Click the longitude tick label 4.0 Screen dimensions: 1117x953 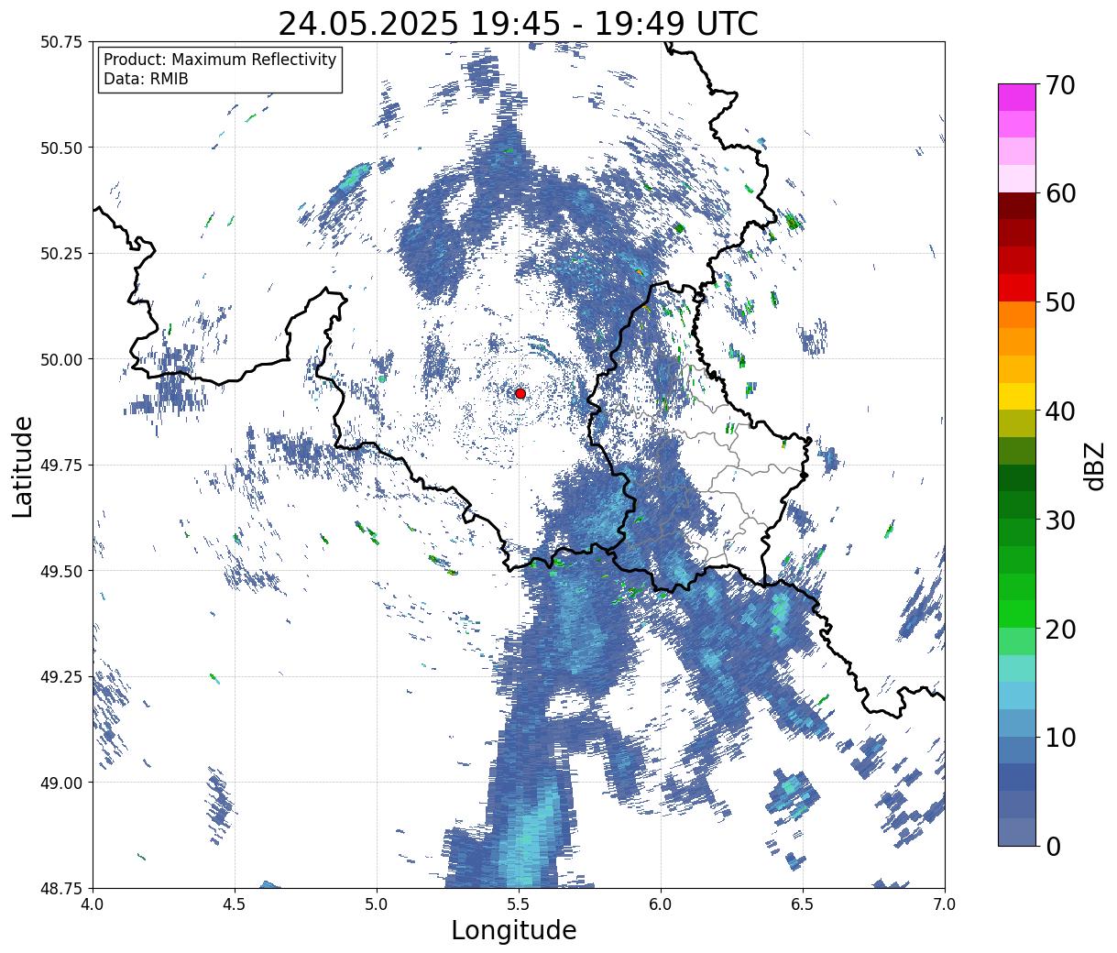(x=93, y=904)
